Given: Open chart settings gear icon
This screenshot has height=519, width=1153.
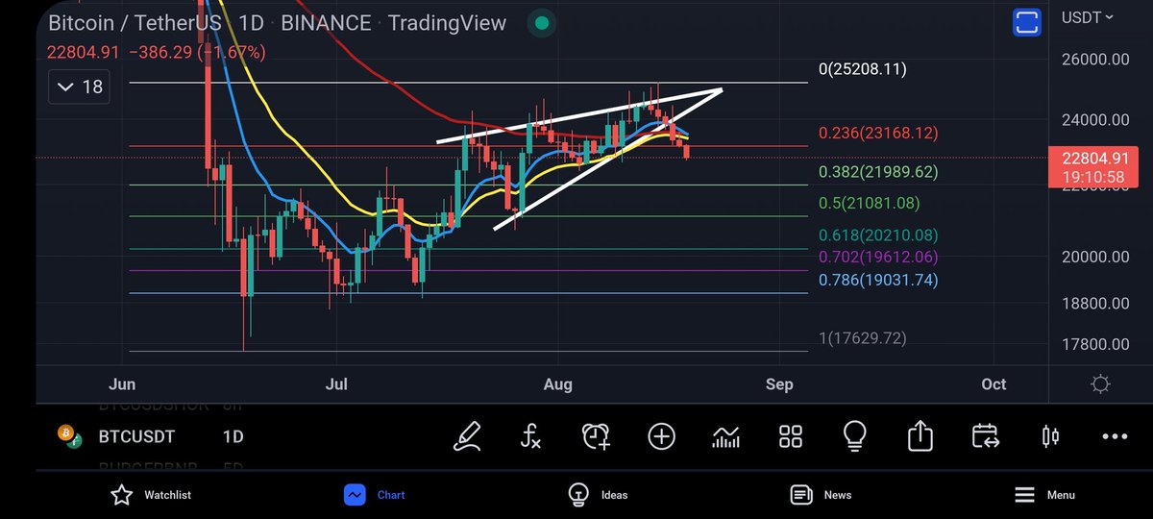Looking at the screenshot, I should coord(1101,384).
